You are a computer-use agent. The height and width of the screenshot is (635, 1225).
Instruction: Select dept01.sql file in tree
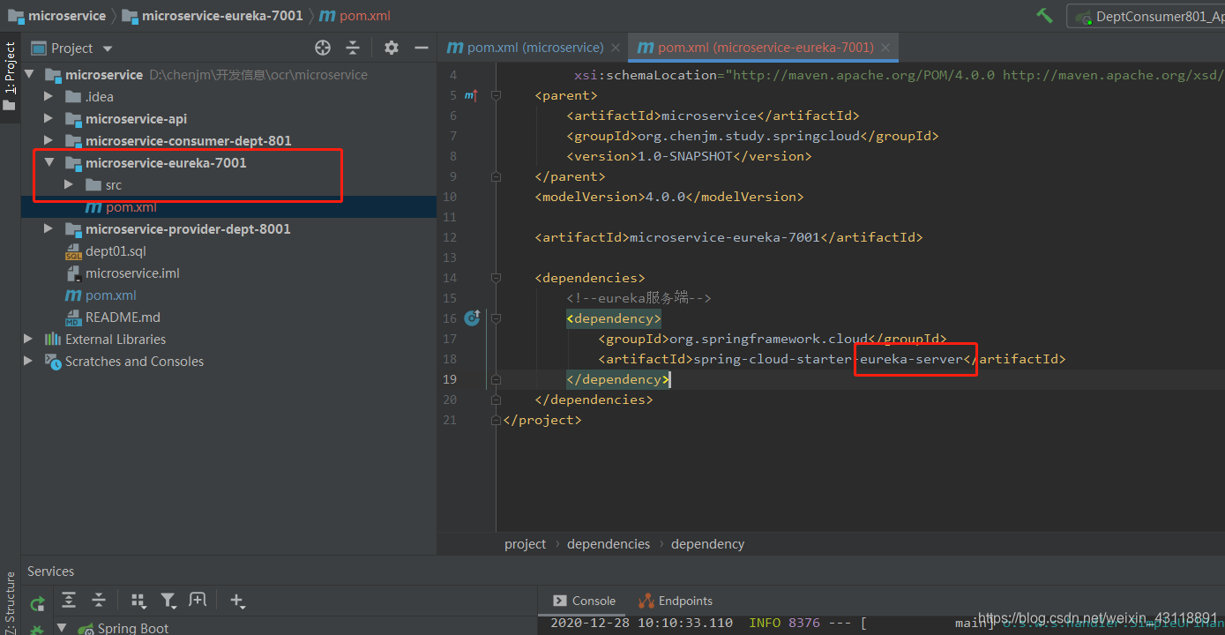point(116,251)
